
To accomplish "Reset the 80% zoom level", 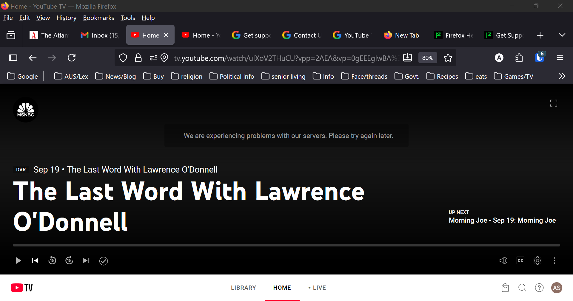I will 428,58.
